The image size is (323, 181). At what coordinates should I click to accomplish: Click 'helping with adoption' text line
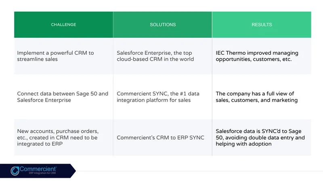(x=243, y=144)
